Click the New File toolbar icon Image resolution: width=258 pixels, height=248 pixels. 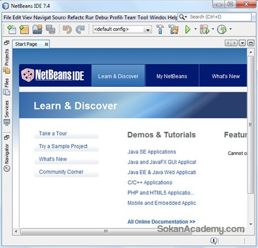(x=12, y=29)
